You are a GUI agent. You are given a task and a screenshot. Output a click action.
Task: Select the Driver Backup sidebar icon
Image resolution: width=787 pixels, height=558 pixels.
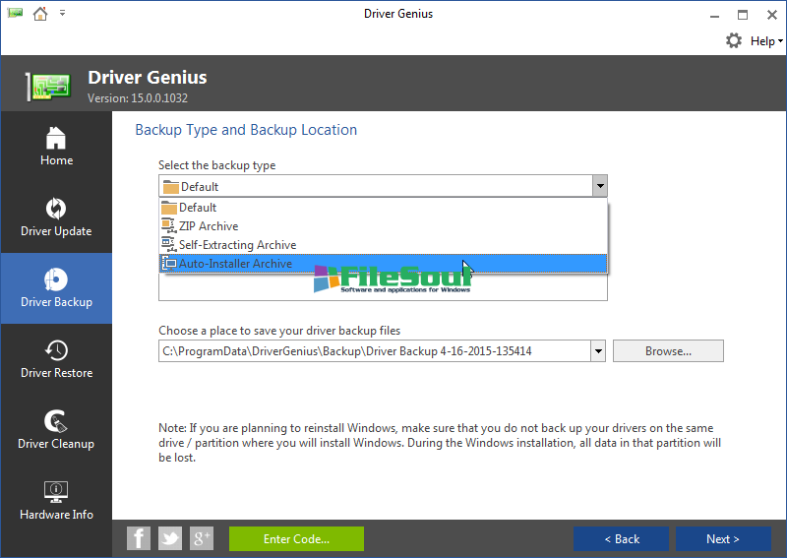56,279
